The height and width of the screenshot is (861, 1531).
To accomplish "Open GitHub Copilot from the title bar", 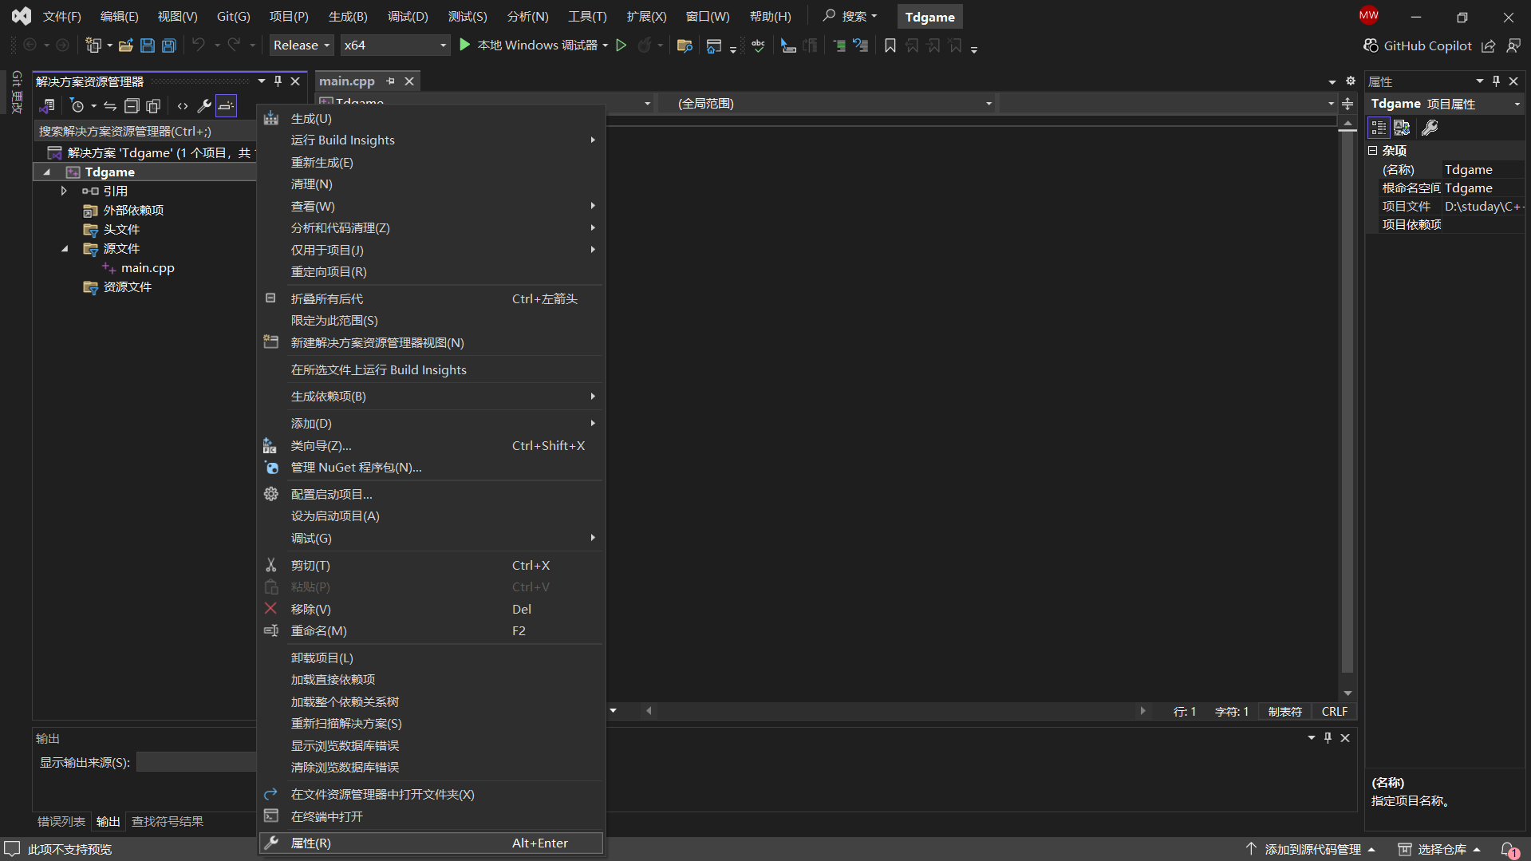I will [x=1417, y=45].
